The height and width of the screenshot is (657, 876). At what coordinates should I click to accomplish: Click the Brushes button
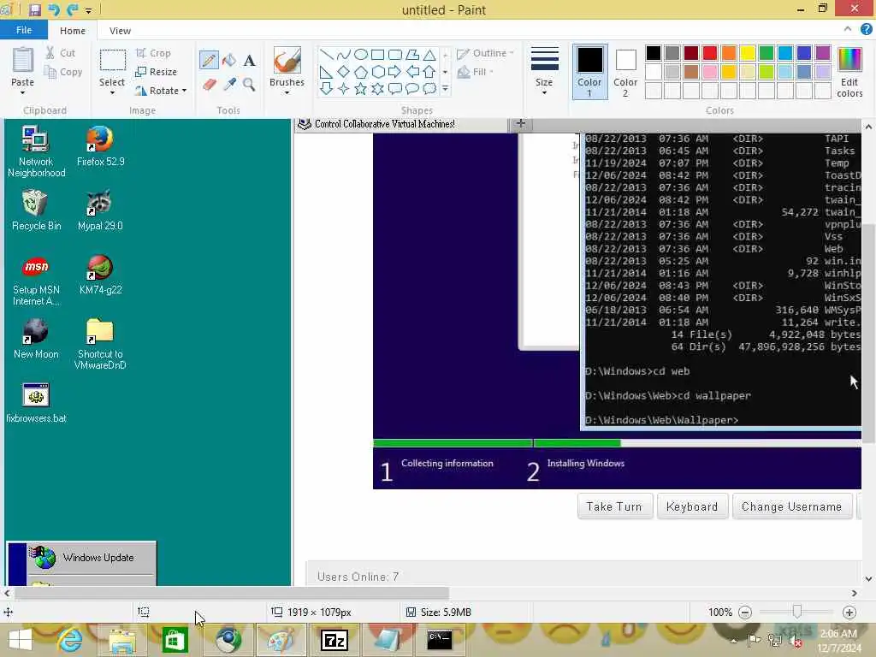click(x=287, y=67)
